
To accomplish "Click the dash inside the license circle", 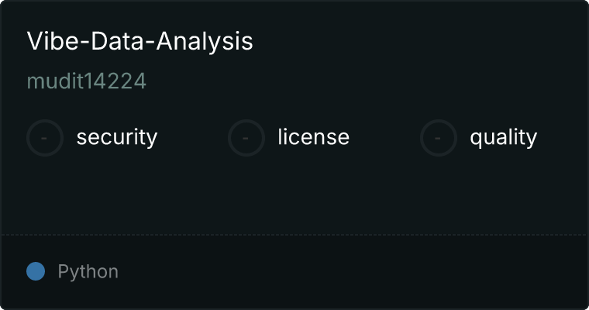I will (x=246, y=138).
